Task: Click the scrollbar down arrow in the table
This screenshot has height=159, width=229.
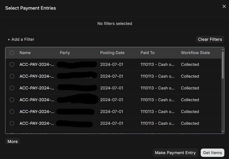Action: pos(223,131)
